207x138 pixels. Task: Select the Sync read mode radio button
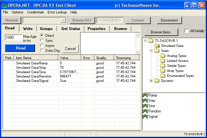click(42, 40)
